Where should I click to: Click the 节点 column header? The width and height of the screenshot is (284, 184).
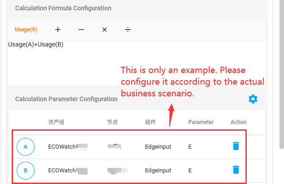click(112, 122)
